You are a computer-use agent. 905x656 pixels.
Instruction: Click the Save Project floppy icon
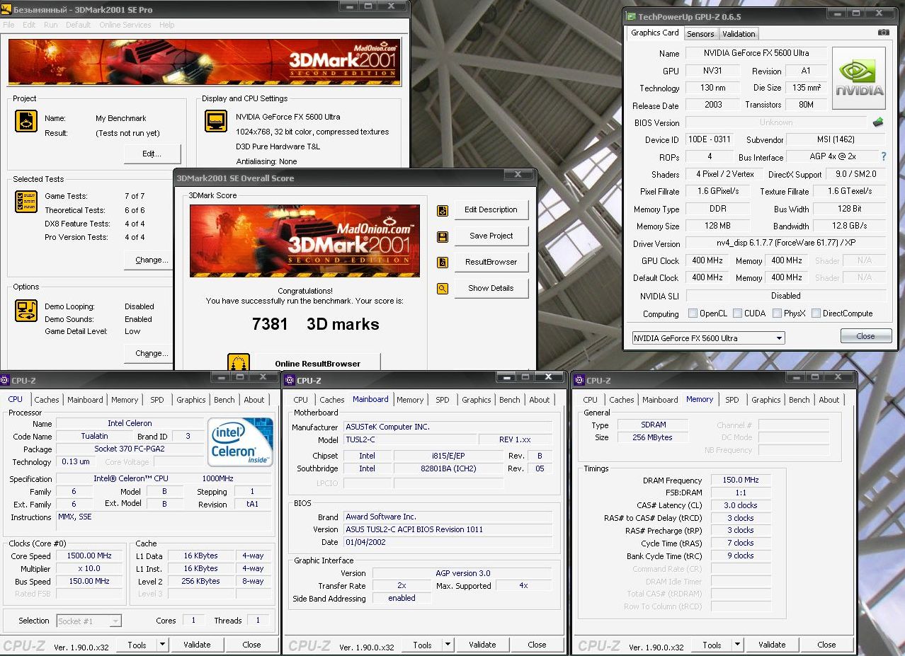[443, 236]
